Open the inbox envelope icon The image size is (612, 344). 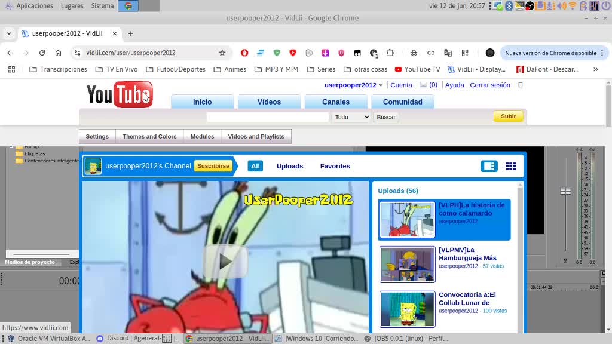click(423, 85)
